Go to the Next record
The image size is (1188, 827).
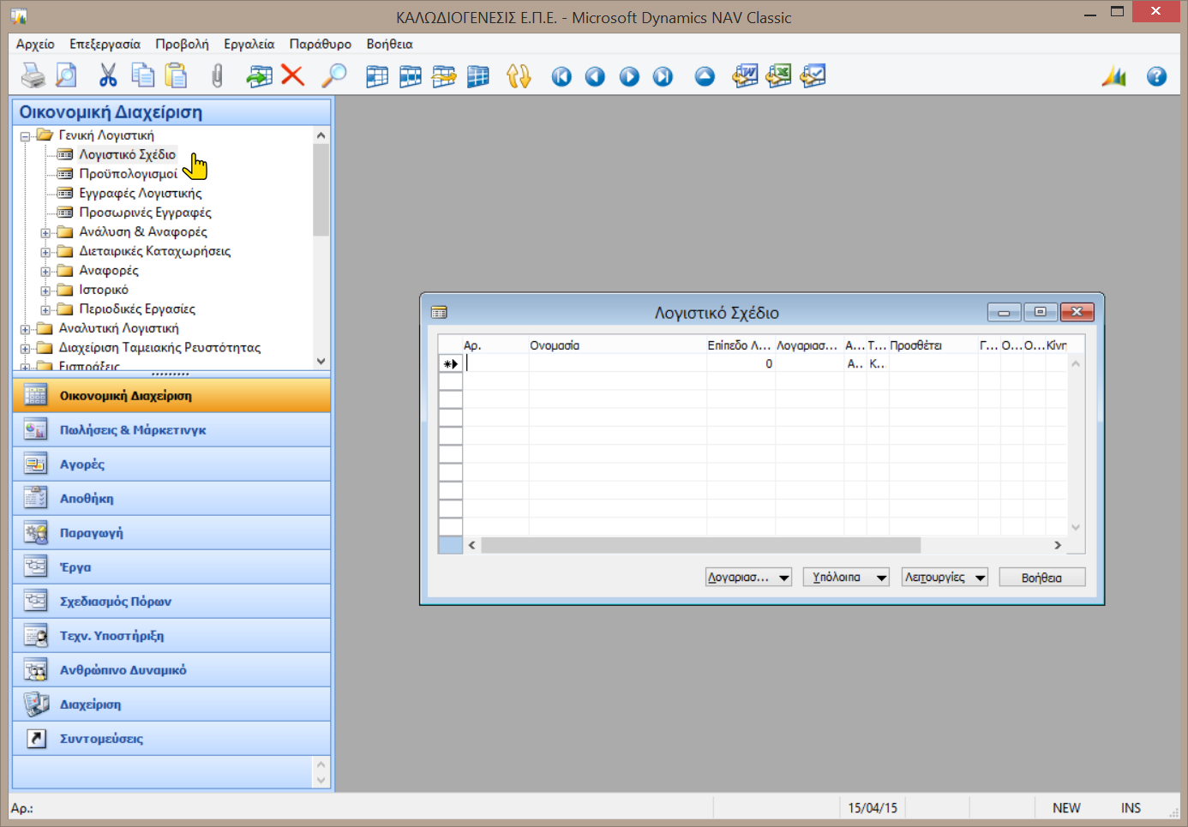629,77
